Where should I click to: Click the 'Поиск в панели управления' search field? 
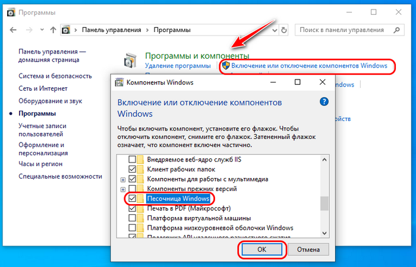[349, 30]
